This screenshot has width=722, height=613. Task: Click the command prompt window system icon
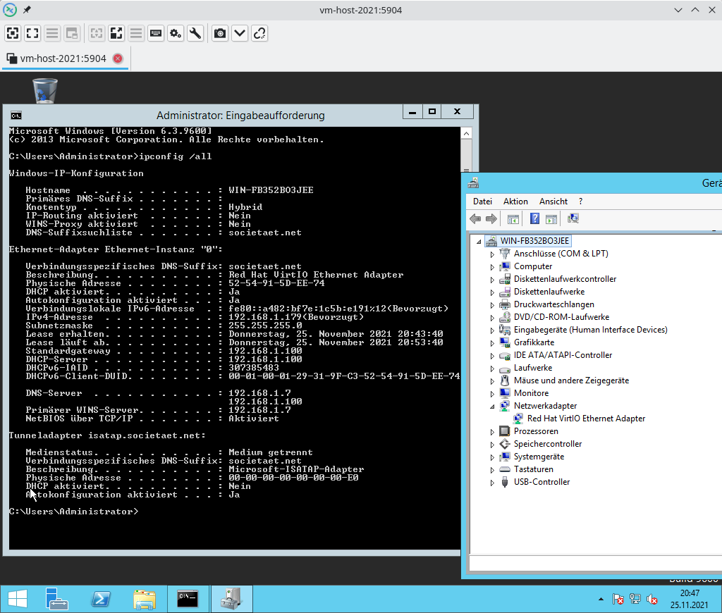click(x=16, y=116)
